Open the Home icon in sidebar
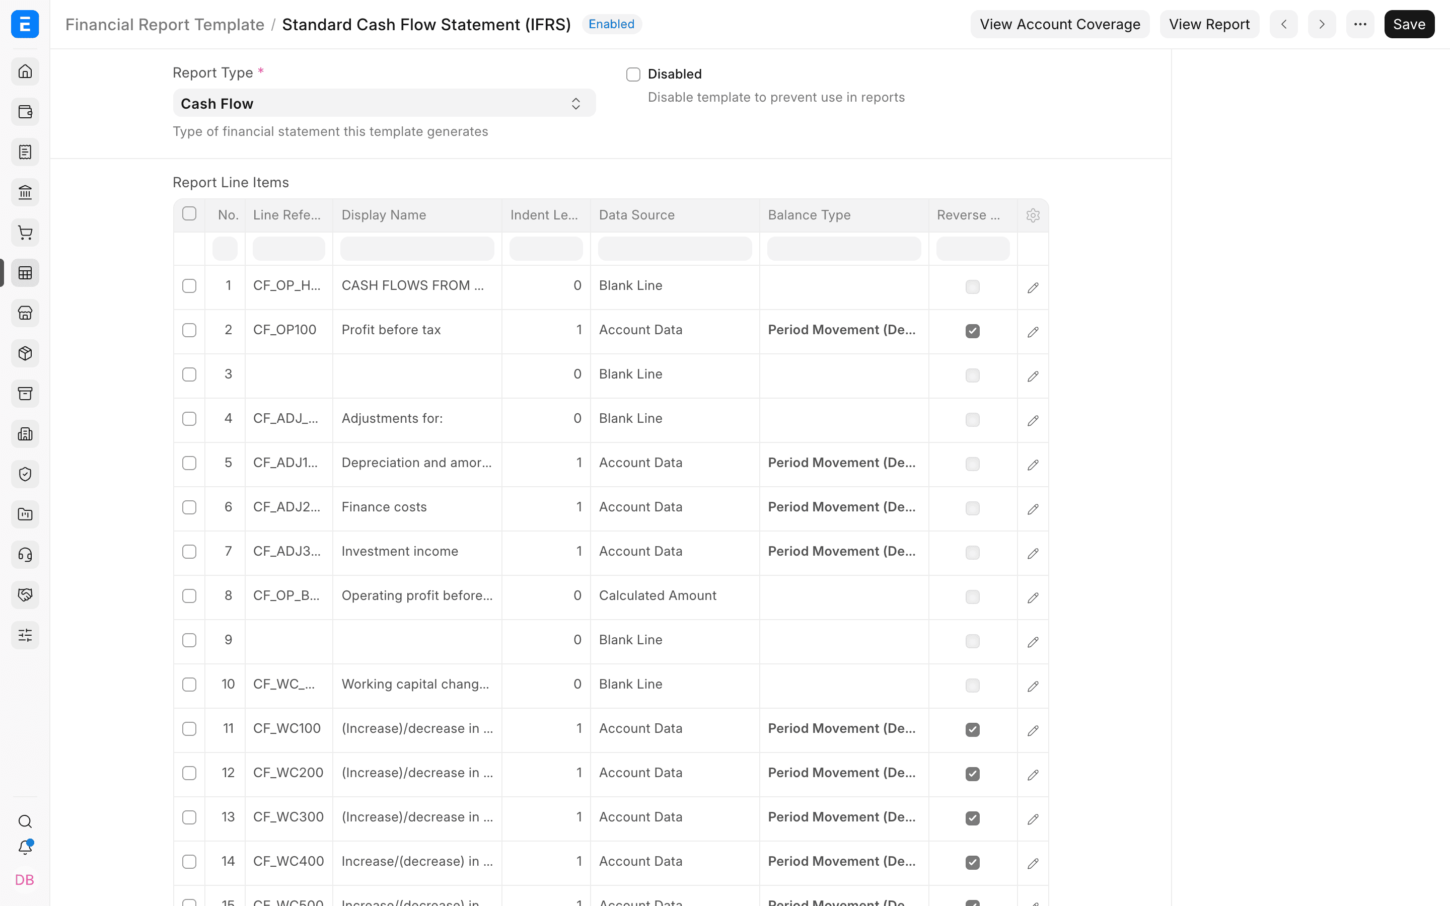This screenshot has width=1450, height=906. point(25,71)
